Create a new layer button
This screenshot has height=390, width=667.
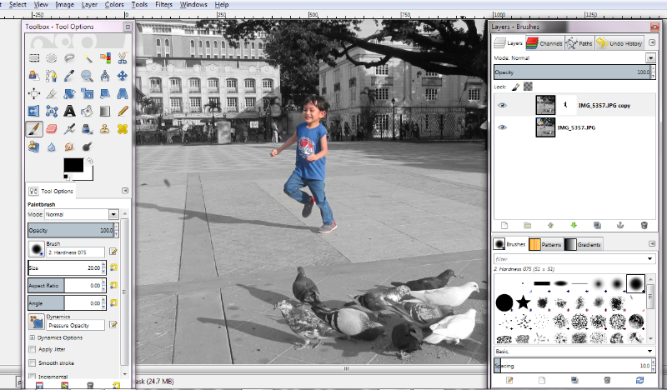pyautogui.click(x=504, y=225)
